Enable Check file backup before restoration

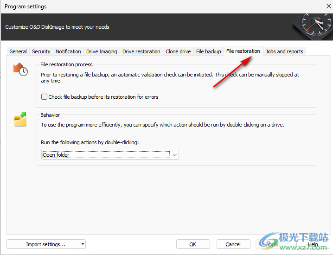coord(45,97)
